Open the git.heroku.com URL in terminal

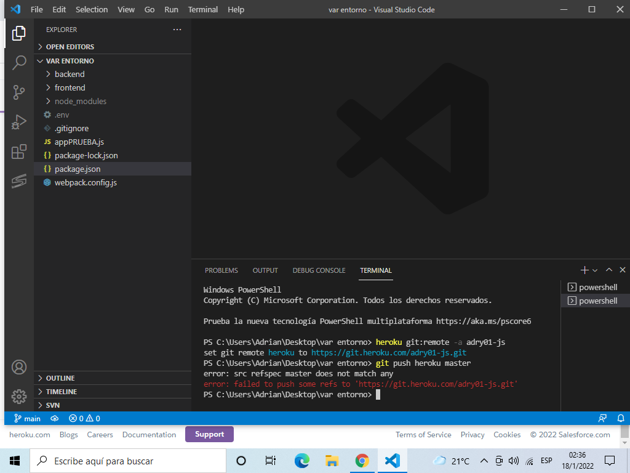click(x=389, y=353)
